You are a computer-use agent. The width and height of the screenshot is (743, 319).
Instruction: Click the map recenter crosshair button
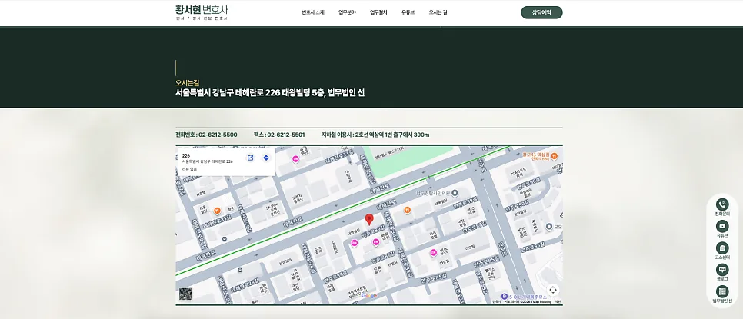click(x=552, y=290)
